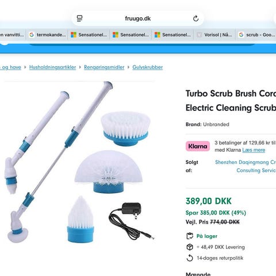Switch to the Vorisol tab
Viewport: 276px width, 276px height.
coord(214,34)
